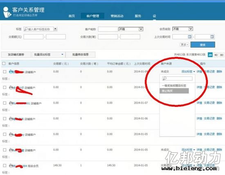Tick checkbox of row with open 添加标签 popup
This screenshot has width=225, height=175.
[x=4, y=71]
